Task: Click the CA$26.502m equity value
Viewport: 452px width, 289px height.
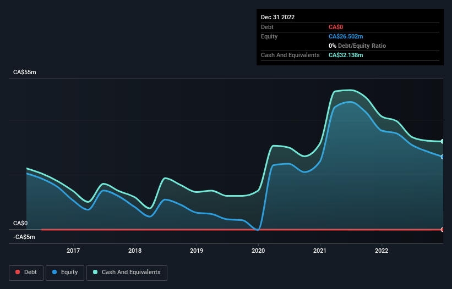Action: click(346, 36)
